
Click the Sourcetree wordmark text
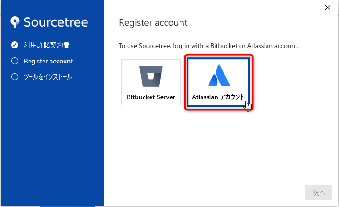coord(56,22)
